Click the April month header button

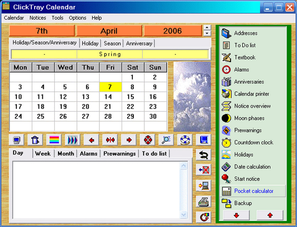(x=109, y=31)
